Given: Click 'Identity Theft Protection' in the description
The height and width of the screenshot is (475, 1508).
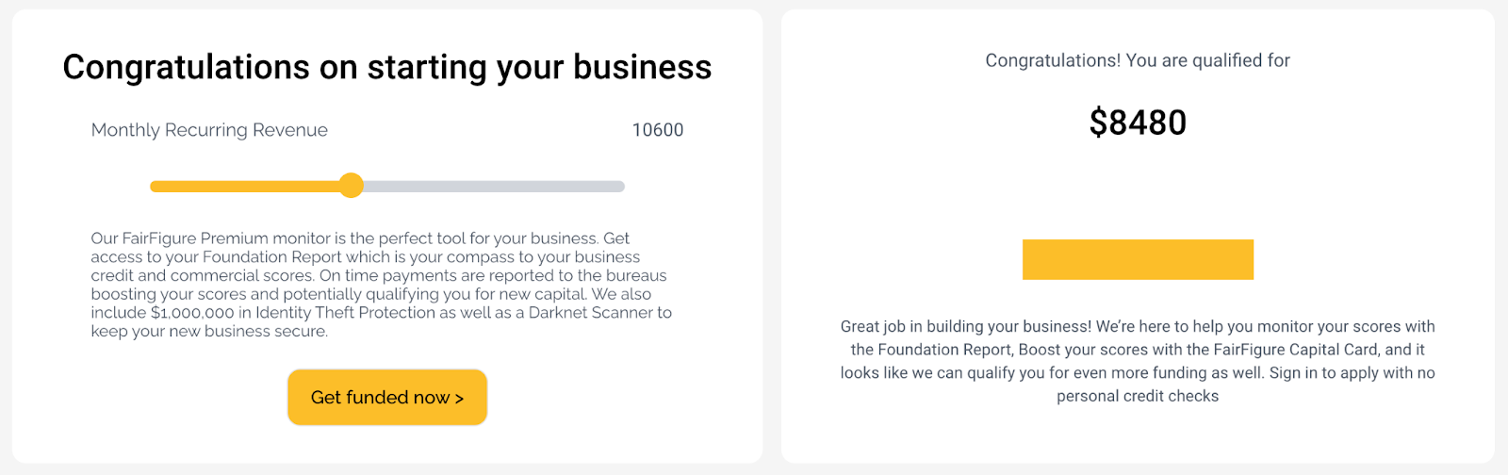Looking at the screenshot, I should pyautogui.click(x=346, y=313).
